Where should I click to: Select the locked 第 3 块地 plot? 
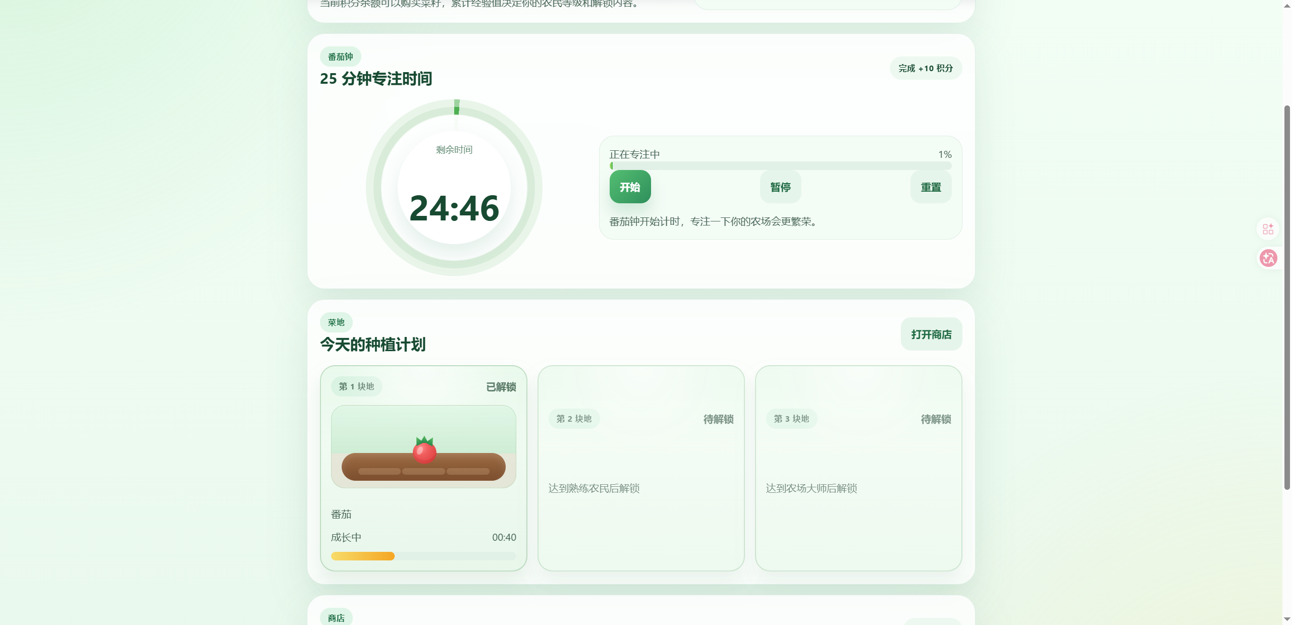pyautogui.click(x=858, y=468)
